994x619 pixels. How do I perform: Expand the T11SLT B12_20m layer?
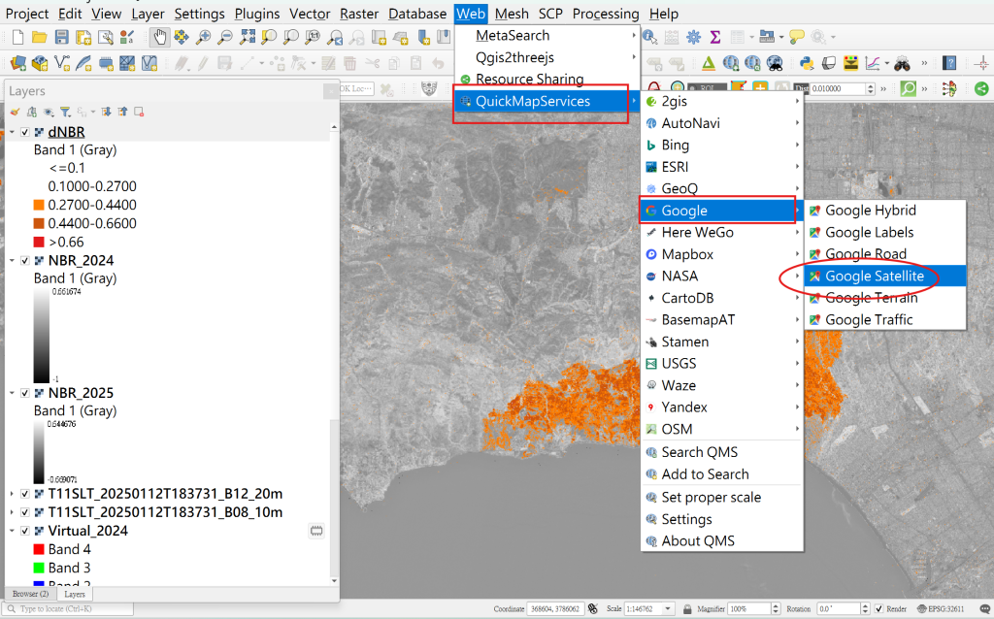tap(12, 494)
